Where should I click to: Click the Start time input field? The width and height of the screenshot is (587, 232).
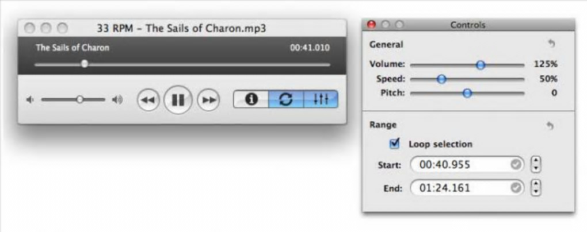coord(460,165)
